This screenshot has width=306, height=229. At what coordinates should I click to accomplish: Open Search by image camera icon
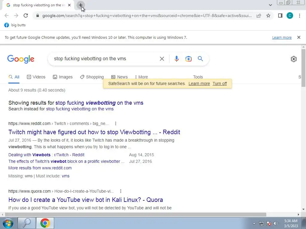tap(188, 59)
